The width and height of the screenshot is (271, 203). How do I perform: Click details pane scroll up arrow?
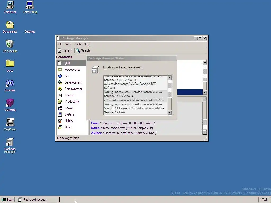tap(205, 99)
